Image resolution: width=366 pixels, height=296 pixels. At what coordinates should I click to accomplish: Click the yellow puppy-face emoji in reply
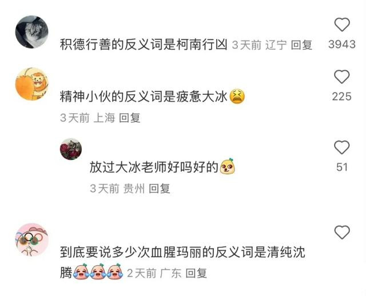point(228,166)
